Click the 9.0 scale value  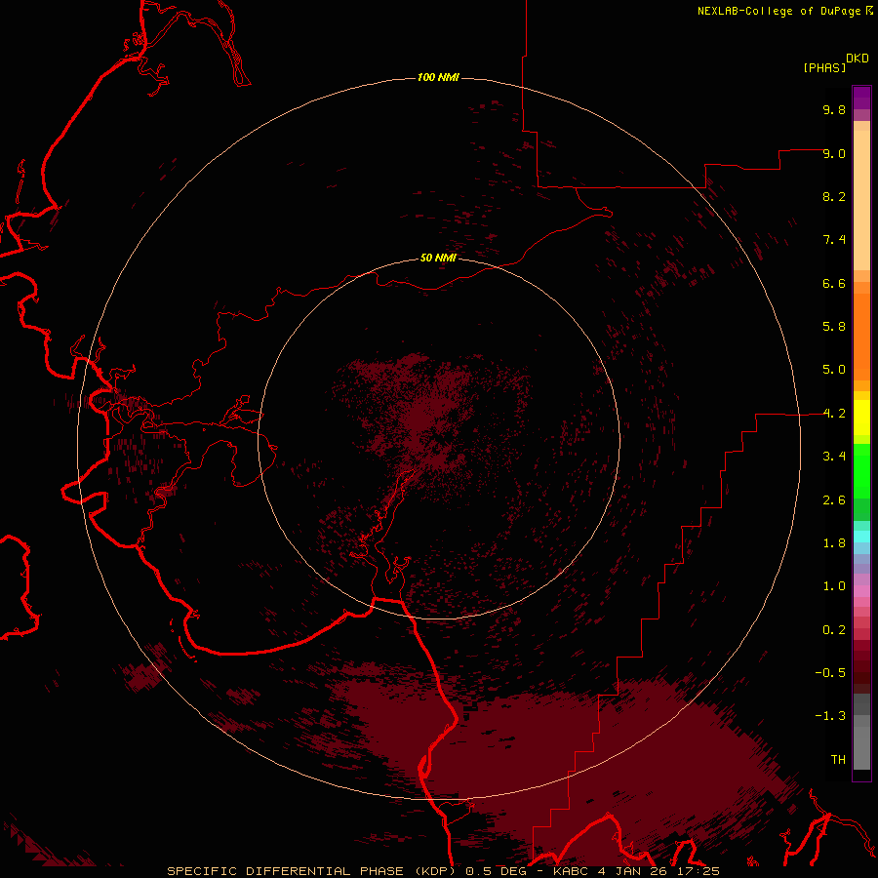coord(834,153)
